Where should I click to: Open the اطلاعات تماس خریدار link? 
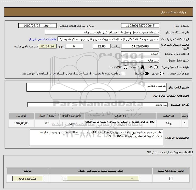click(x=43, y=39)
